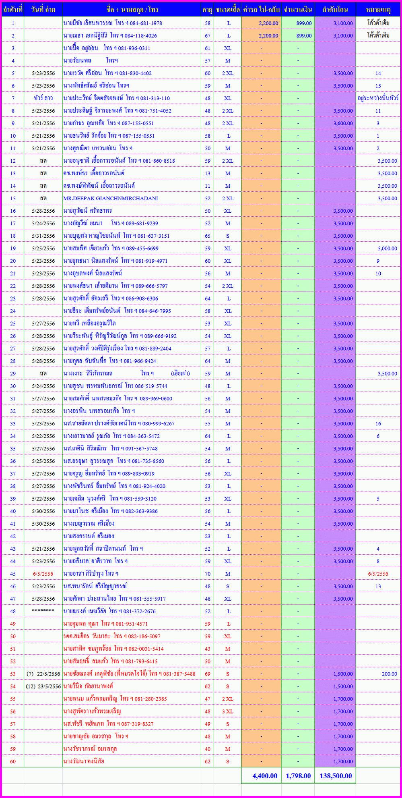Select the name cell with phone 089-893-0919
This screenshot has width=402, height=798.
click(132, 473)
